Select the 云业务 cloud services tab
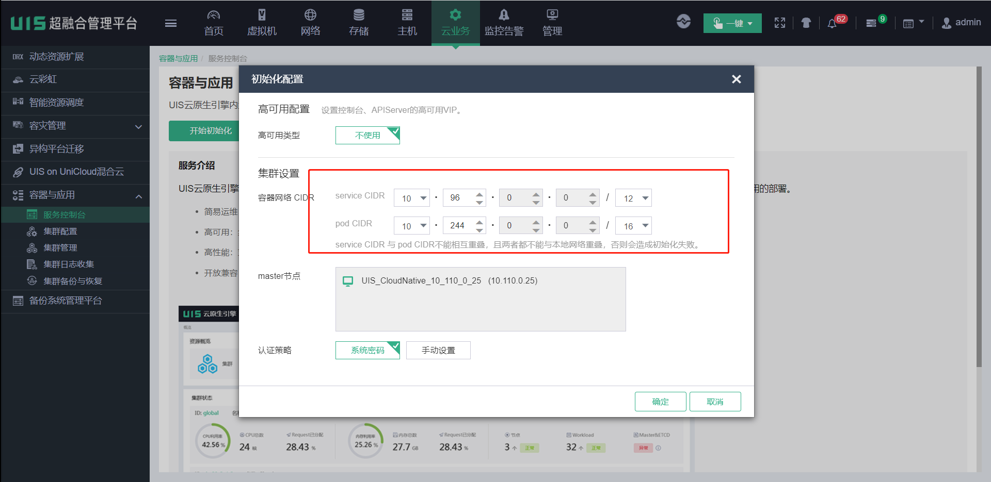Viewport: 991px width, 482px height. [x=456, y=23]
